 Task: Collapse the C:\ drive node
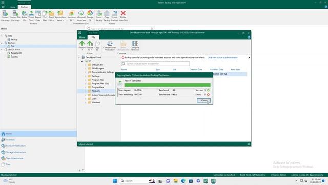tap(82, 61)
